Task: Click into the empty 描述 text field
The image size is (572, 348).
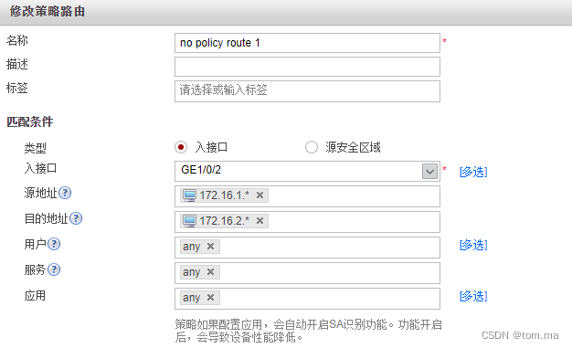Action: point(307,67)
